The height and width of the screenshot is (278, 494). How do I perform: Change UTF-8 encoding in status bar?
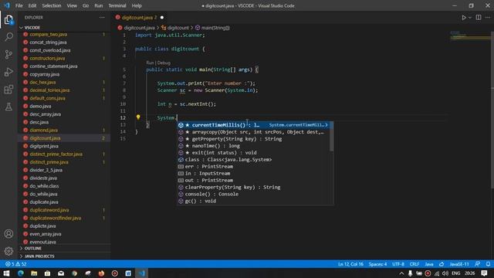(398, 264)
